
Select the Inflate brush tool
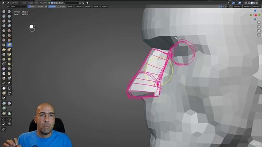4,26
